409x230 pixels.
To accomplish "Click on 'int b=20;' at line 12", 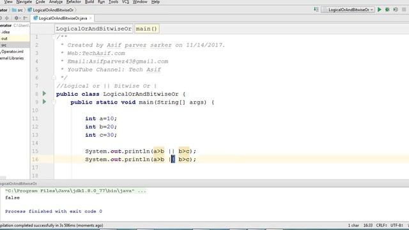I will click(101, 126).
